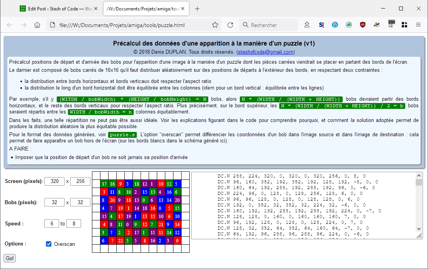Viewport: 428px width, 269px height.
Task: Click the first DC.W 288, 224 output line
Action: click(292, 176)
